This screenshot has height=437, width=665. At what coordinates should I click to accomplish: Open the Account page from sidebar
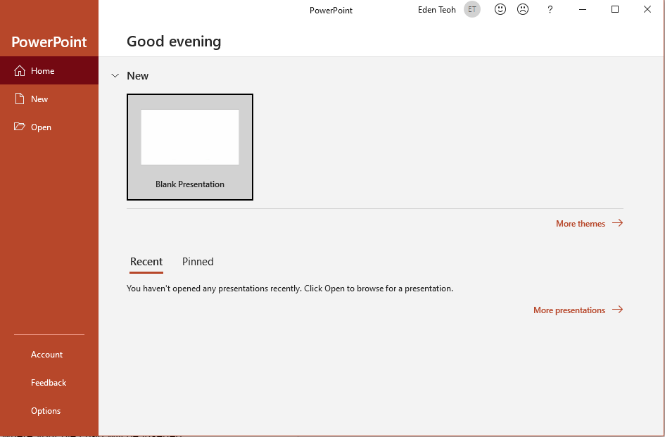[x=46, y=355]
